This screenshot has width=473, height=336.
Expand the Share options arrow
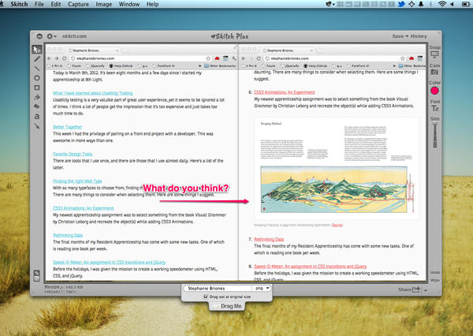(426, 290)
